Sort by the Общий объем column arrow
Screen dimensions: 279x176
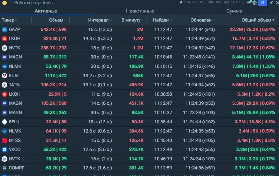[x=273, y=20]
